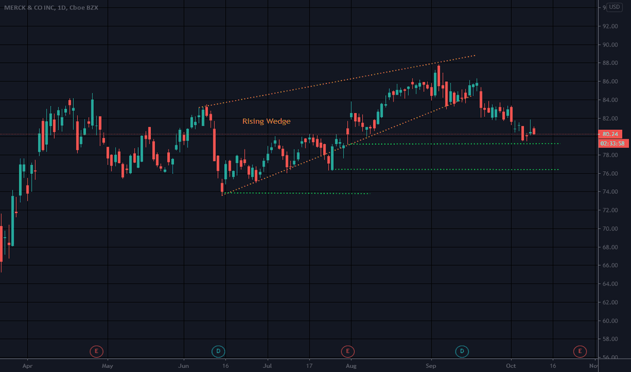Click the Jul time axis label

(x=267, y=366)
